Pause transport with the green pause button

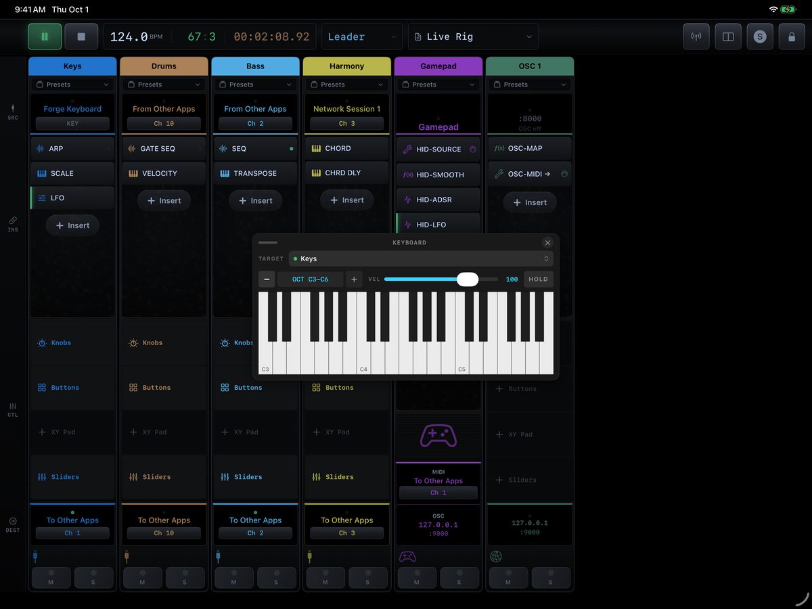(x=45, y=37)
